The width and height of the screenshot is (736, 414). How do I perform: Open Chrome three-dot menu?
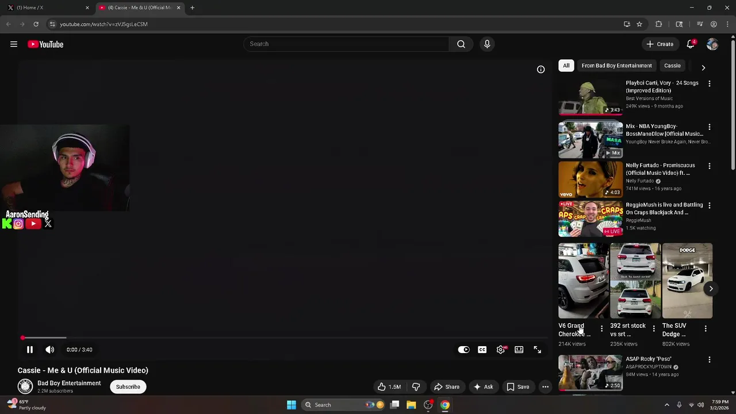point(727,24)
